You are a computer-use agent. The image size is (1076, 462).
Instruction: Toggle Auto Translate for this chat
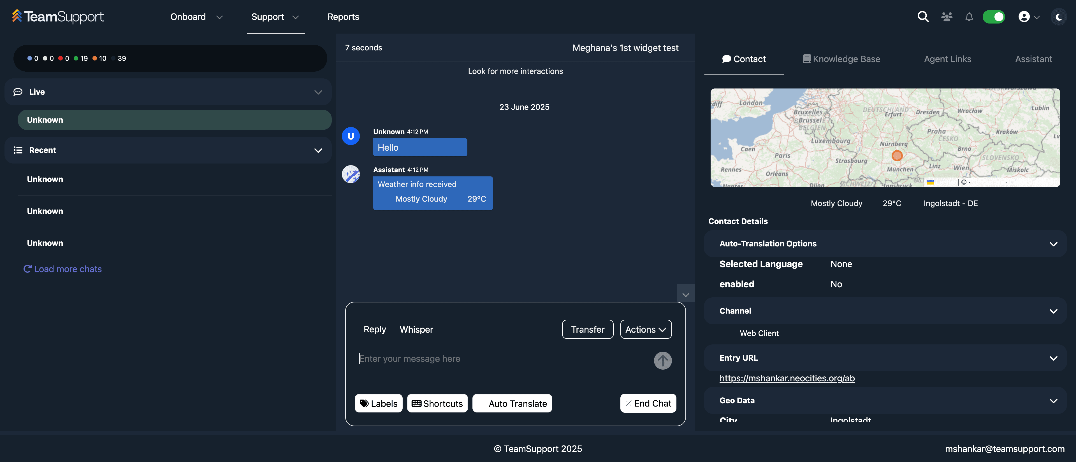[512, 403]
